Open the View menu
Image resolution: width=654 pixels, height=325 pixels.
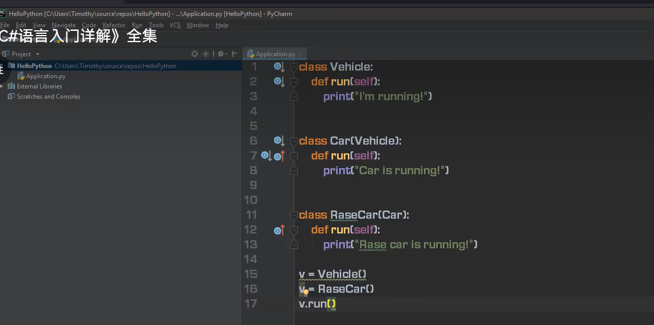click(x=39, y=25)
